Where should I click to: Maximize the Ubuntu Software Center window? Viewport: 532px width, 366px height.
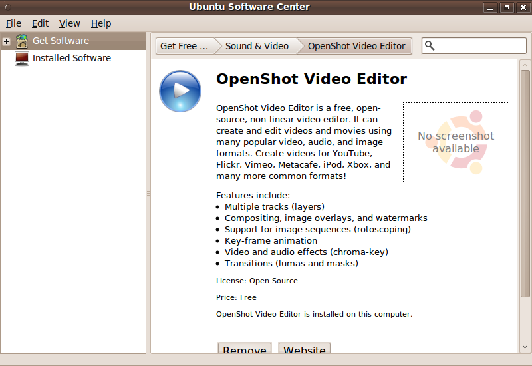[507, 7]
